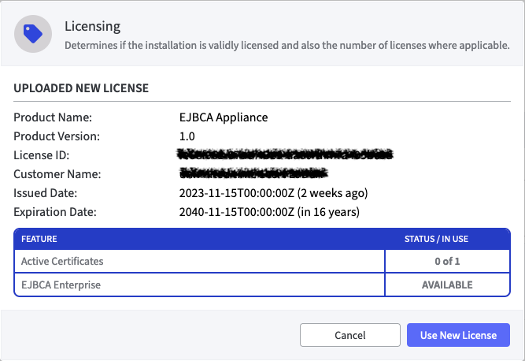Click the Expiration Date value
The height and width of the screenshot is (361, 525).
tap(269, 211)
